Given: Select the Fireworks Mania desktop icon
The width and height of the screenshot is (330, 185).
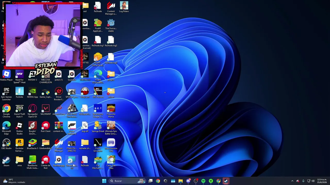Looking at the screenshot, I should pyautogui.click(x=111, y=111).
